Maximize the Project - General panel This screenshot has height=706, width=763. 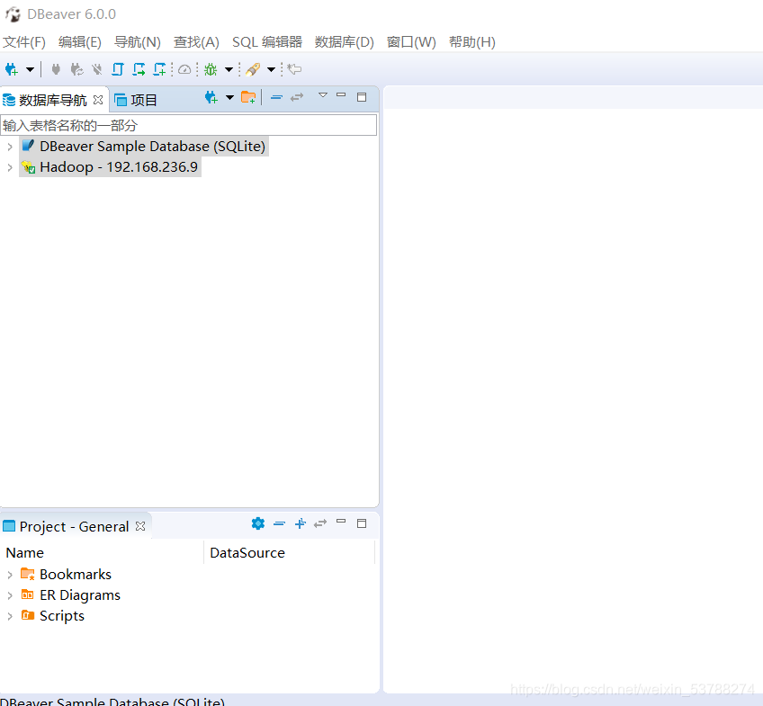(x=362, y=523)
